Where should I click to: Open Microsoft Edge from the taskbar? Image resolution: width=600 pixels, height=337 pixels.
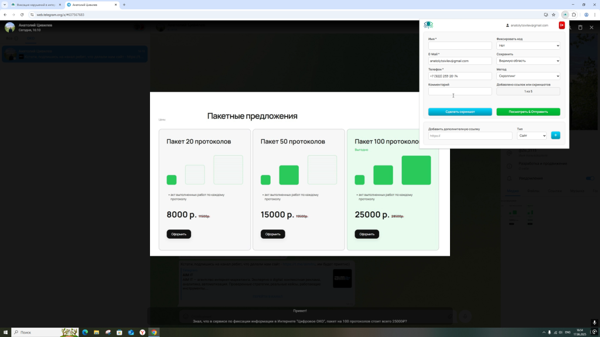(85, 332)
